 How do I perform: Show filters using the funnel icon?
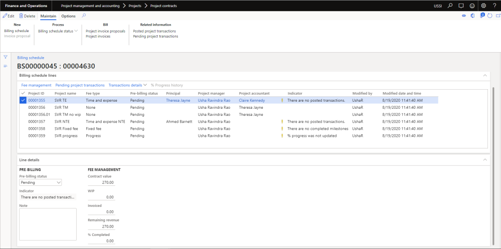(x=6, y=57)
